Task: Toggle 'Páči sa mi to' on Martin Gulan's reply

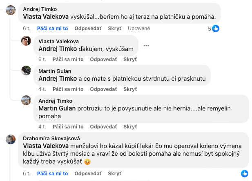Action: click(x=68, y=89)
